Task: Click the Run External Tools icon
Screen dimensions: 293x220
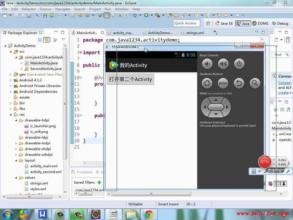Action: (x=158, y=15)
